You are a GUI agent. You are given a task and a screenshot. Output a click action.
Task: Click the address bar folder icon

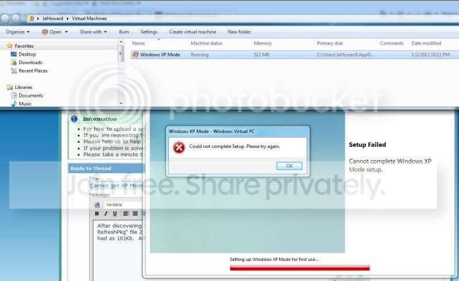(x=32, y=18)
